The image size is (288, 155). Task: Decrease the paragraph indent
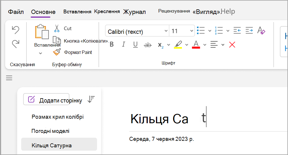237,30
